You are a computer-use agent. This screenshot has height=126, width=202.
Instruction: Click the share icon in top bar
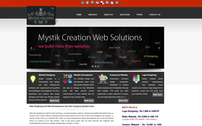coord(82,3)
